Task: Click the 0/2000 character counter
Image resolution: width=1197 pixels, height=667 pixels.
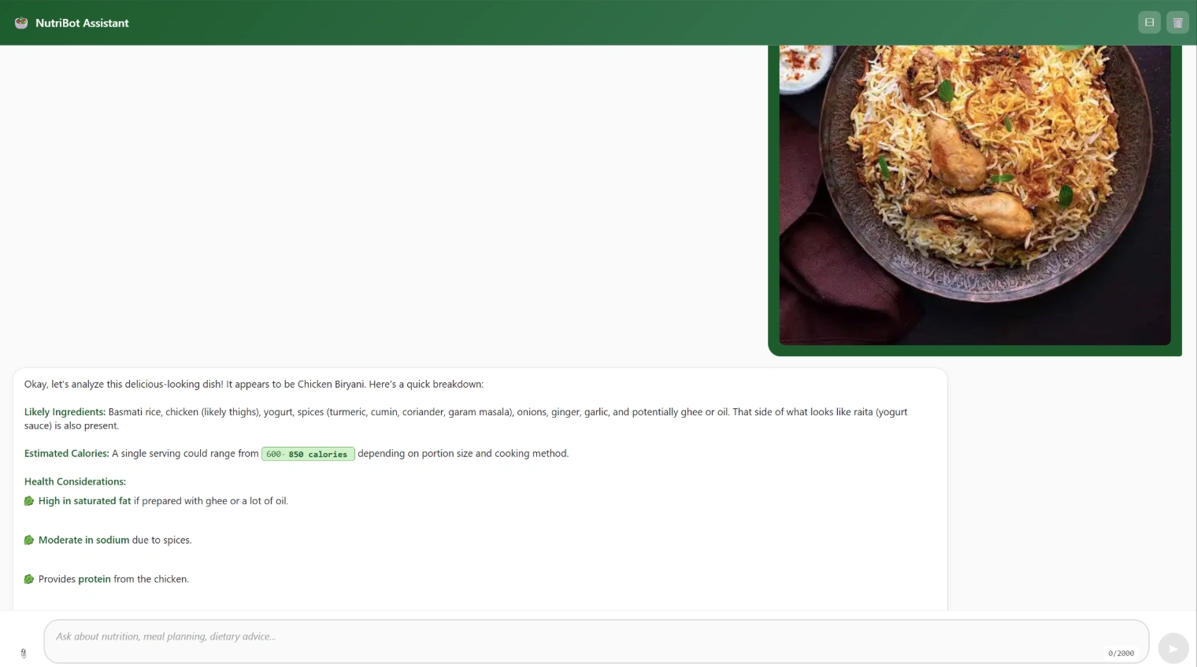Action: [1121, 654]
